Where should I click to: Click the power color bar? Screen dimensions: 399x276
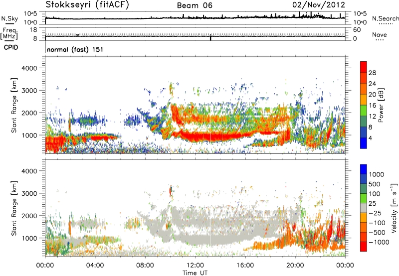point(364,105)
